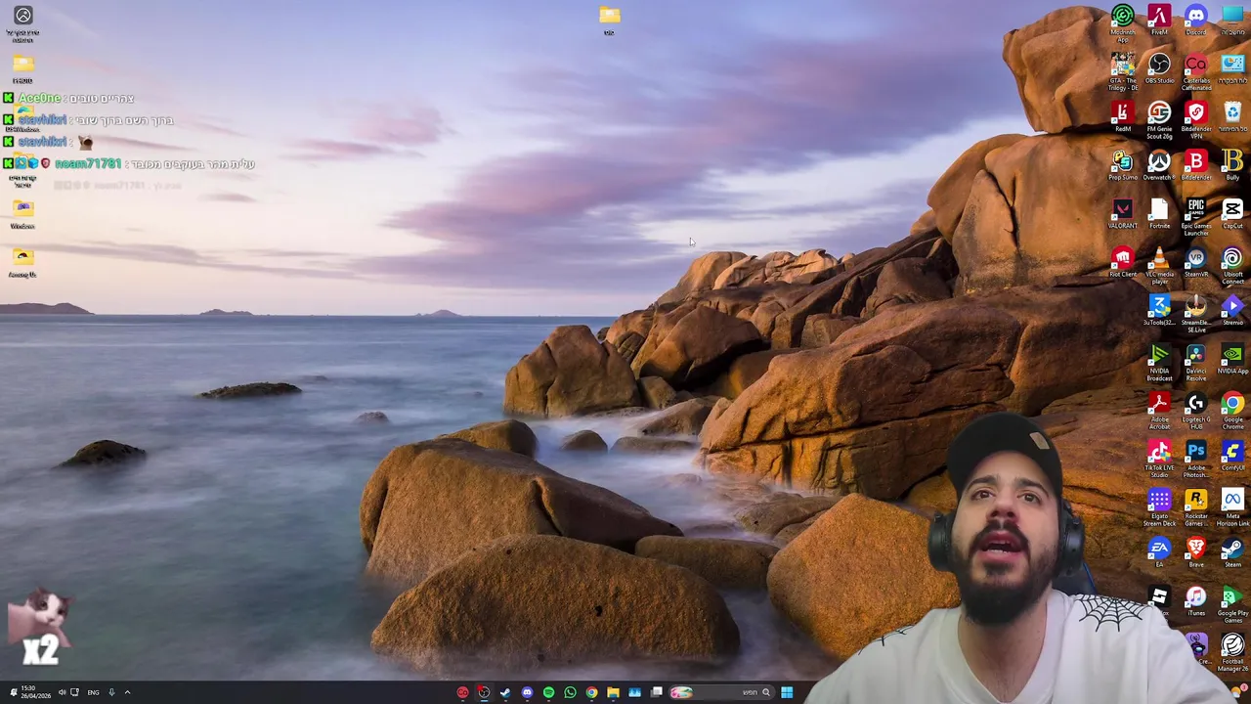Launch FiveM from the desktop
The image size is (1251, 704).
(x=1159, y=21)
